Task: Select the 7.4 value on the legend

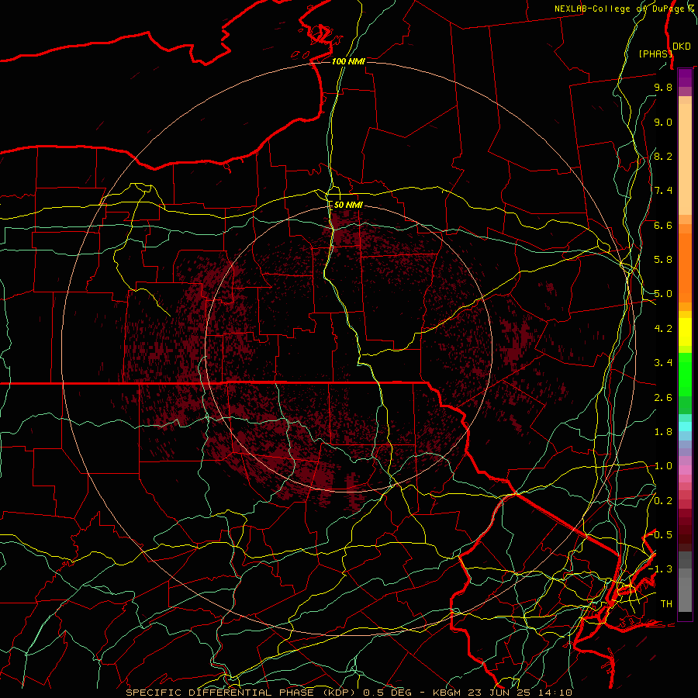Action: pyautogui.click(x=663, y=191)
